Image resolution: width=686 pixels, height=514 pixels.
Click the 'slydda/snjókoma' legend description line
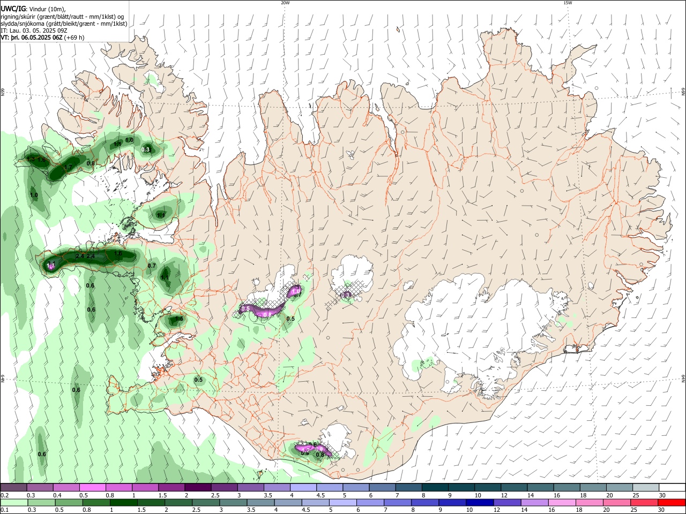coord(64,24)
